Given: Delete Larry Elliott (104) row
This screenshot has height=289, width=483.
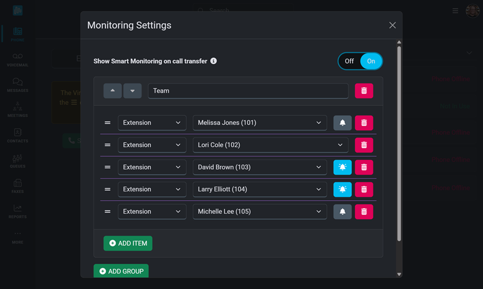Looking at the screenshot, I should click(364, 189).
